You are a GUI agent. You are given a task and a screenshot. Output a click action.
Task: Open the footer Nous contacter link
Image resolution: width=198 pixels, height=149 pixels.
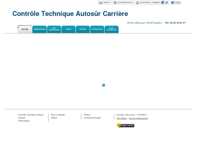tap(58, 115)
